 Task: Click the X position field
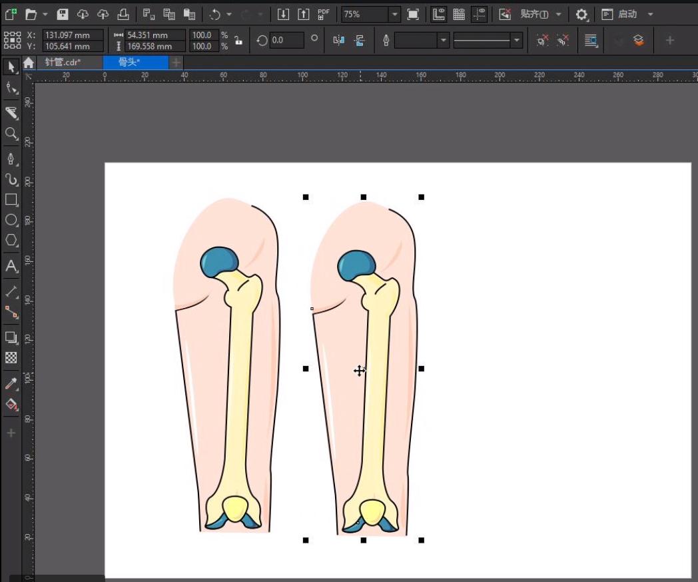pos(73,35)
